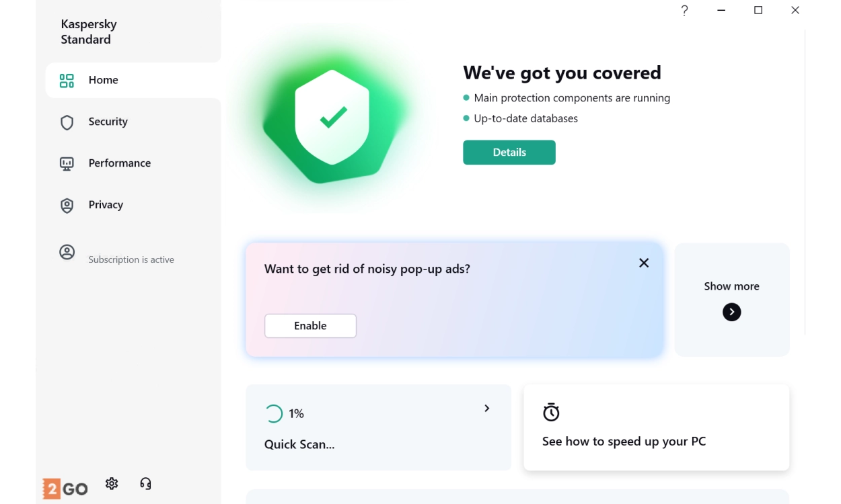This screenshot has height=504, width=841.
Task: Click the account profile icon
Action: pyautogui.click(x=67, y=253)
